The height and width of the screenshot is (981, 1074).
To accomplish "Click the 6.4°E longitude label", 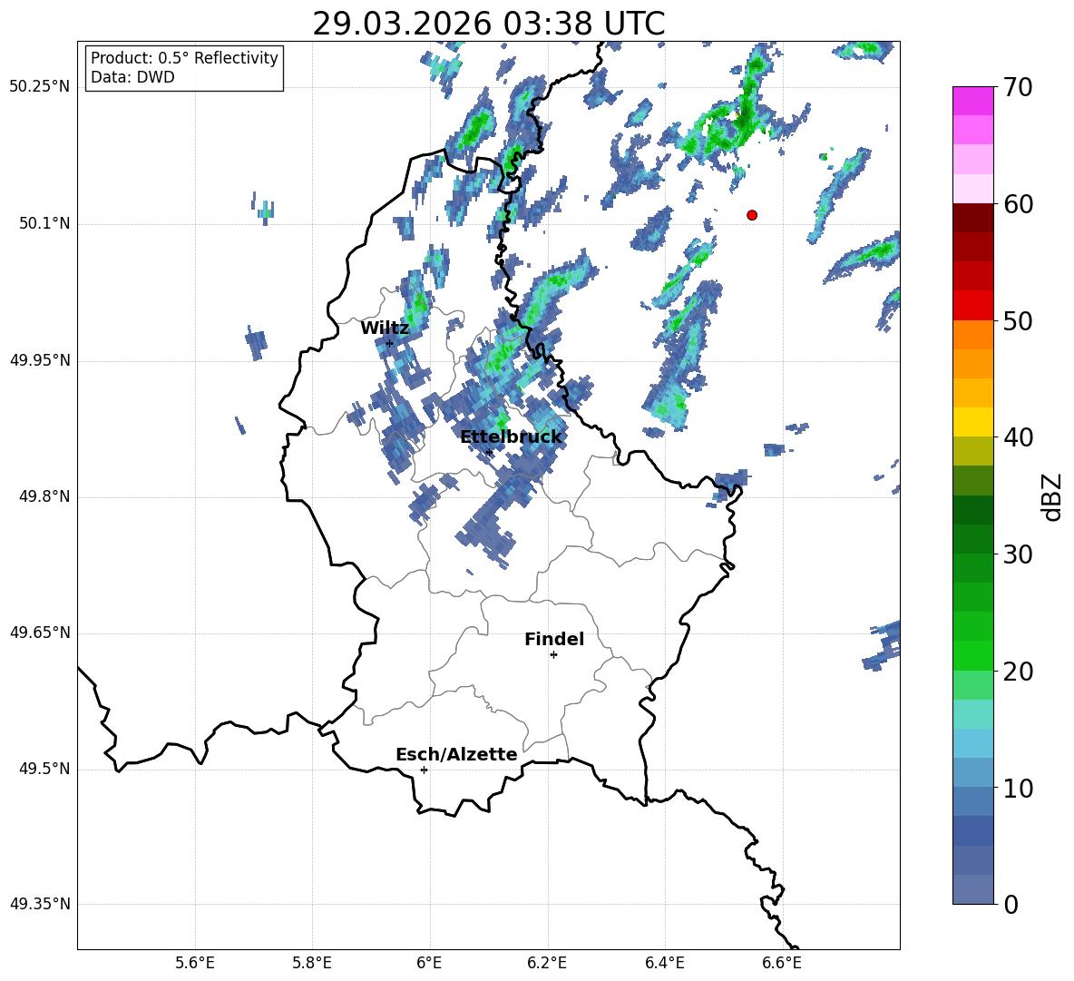I will (x=664, y=963).
